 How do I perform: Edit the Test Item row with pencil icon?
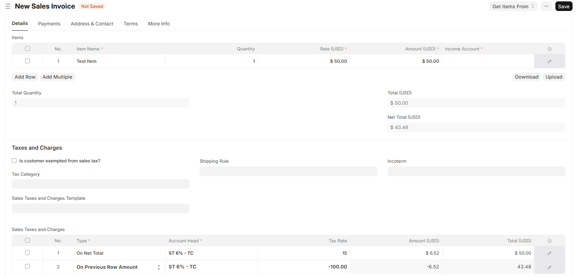pos(549,61)
